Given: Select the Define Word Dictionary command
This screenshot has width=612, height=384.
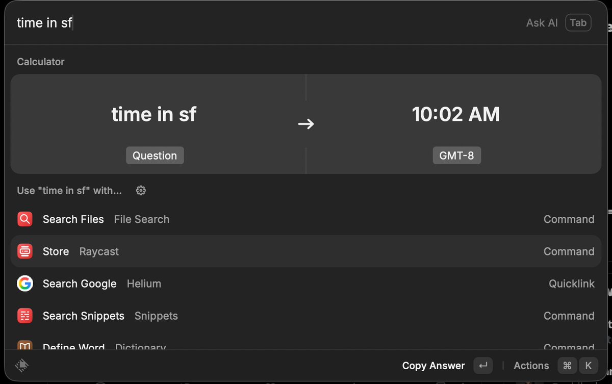Looking at the screenshot, I should click(x=306, y=347).
